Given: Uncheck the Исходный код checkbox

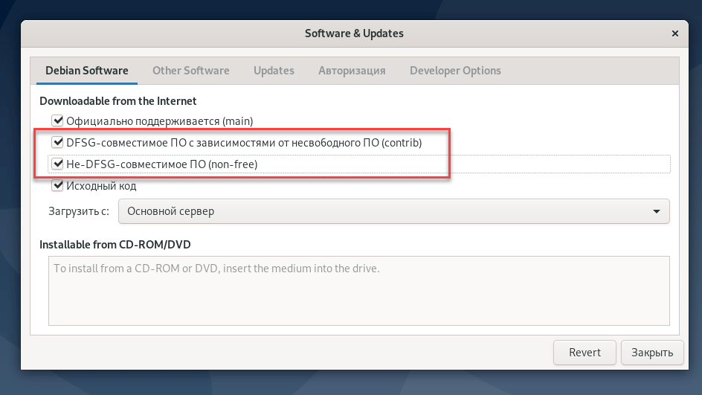Looking at the screenshot, I should click(x=57, y=185).
